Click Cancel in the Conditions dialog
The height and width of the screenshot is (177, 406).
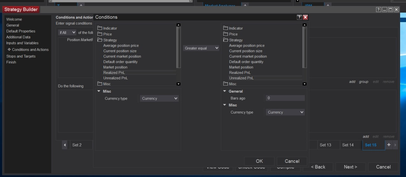[292, 161]
